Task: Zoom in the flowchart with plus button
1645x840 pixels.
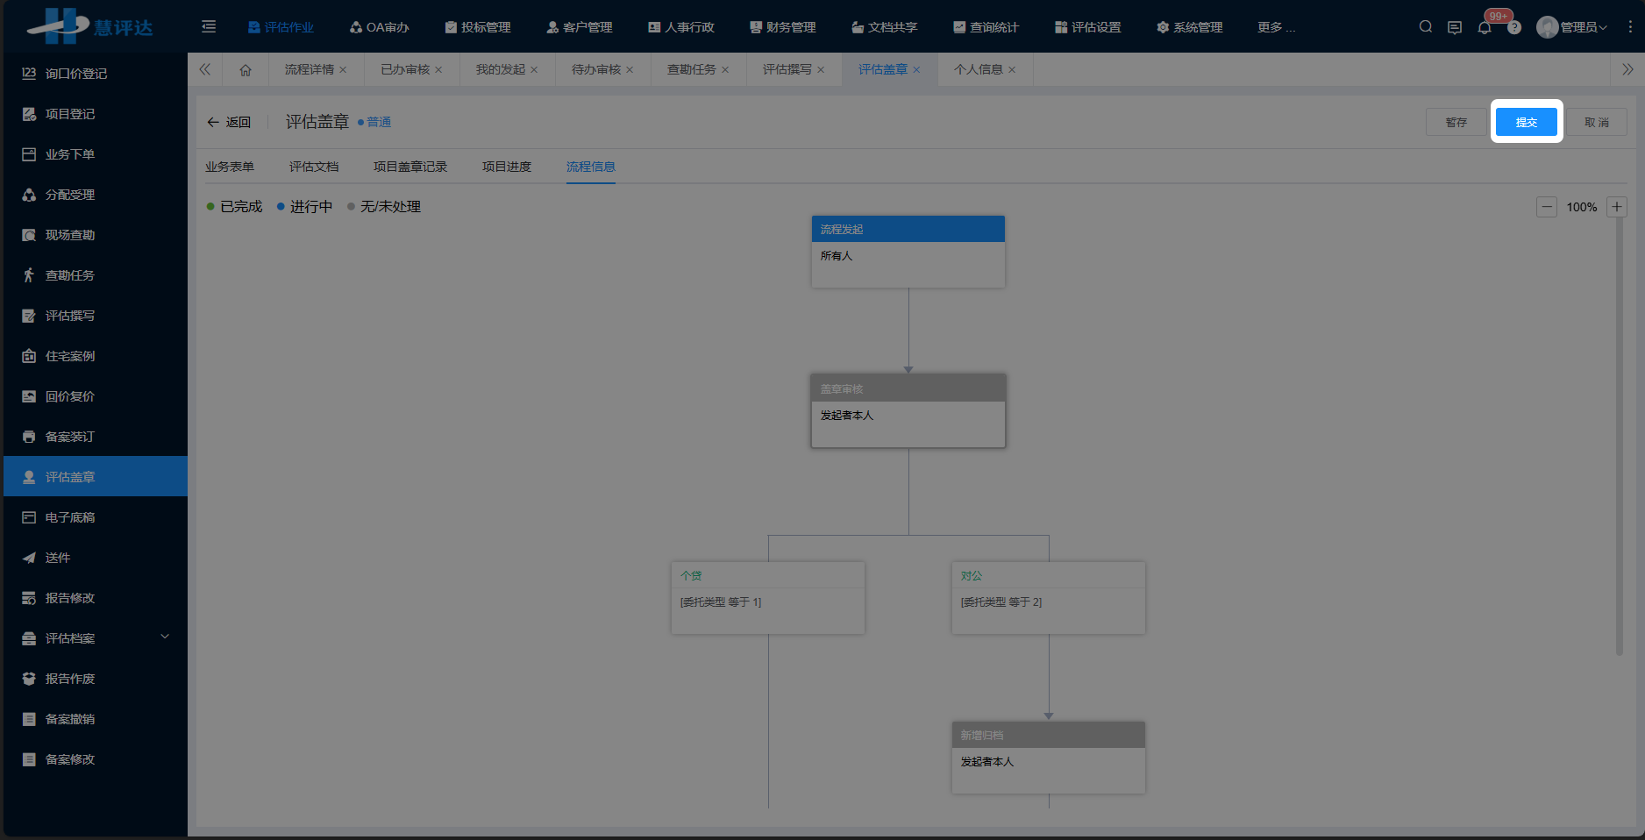Action: click(1617, 207)
